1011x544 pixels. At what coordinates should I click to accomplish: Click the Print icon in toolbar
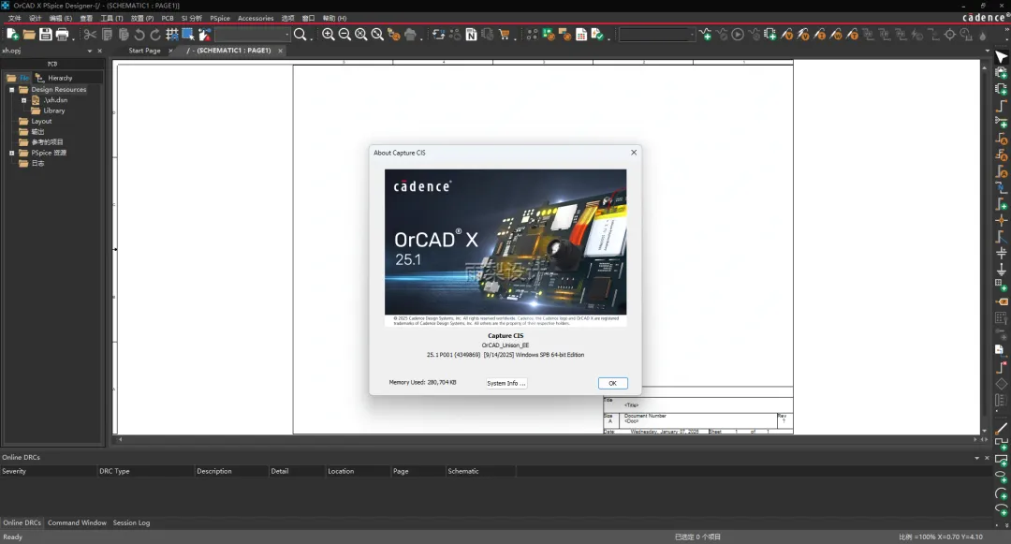point(62,35)
